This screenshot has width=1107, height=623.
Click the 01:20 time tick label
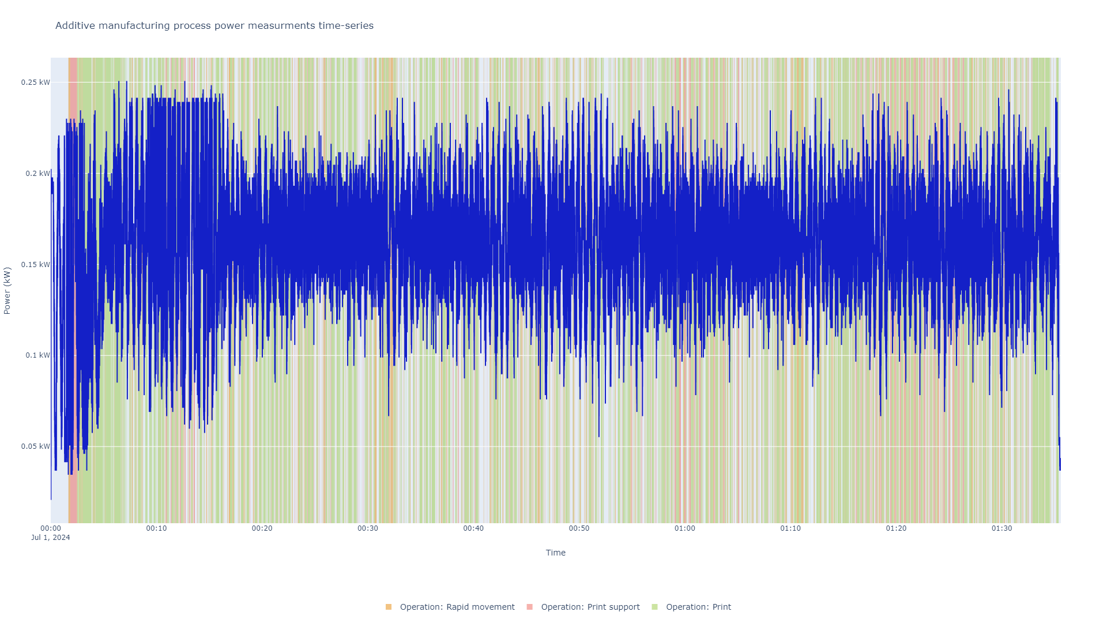tap(896, 528)
